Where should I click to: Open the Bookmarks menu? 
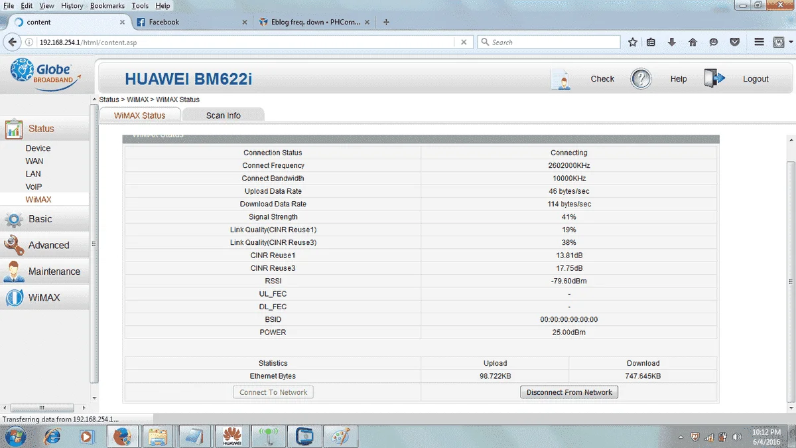(107, 5)
